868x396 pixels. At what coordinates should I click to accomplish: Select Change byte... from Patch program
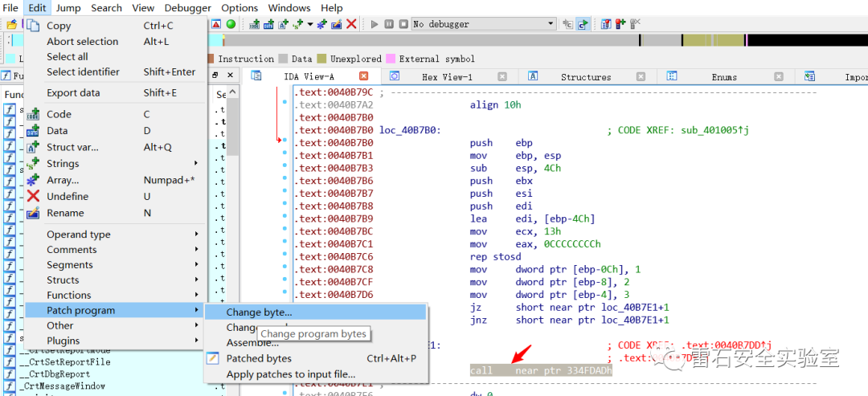point(259,312)
